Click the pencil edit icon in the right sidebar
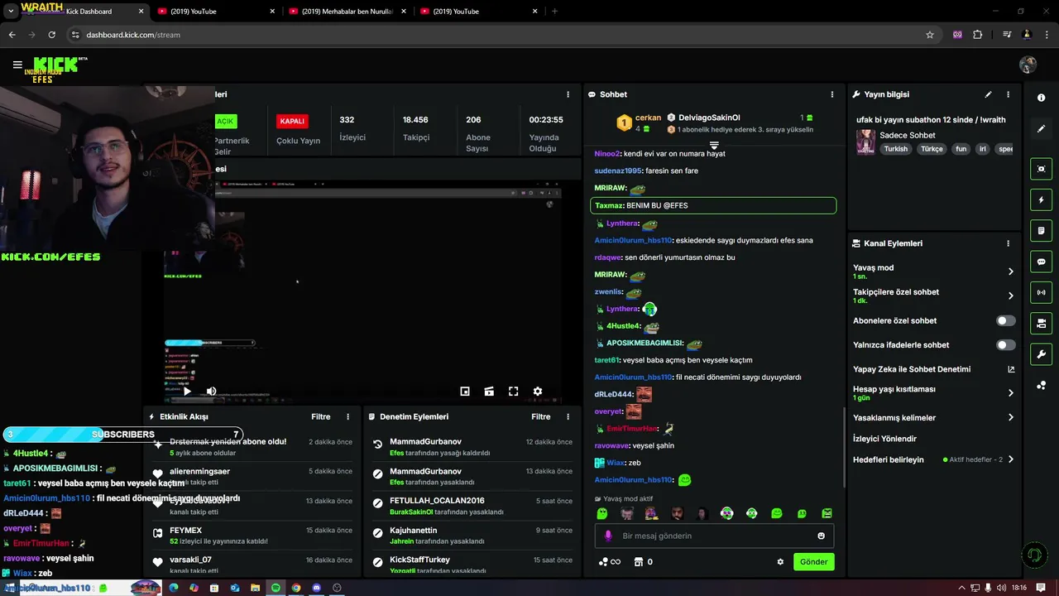 (1041, 128)
